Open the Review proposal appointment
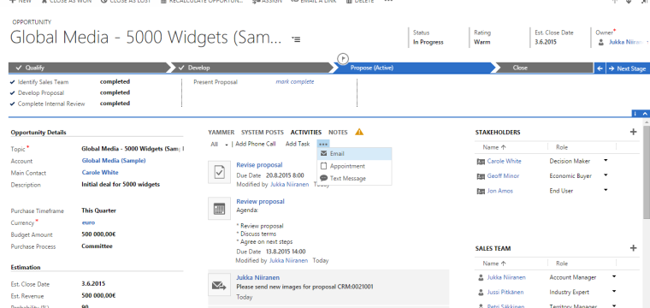 tap(260, 201)
